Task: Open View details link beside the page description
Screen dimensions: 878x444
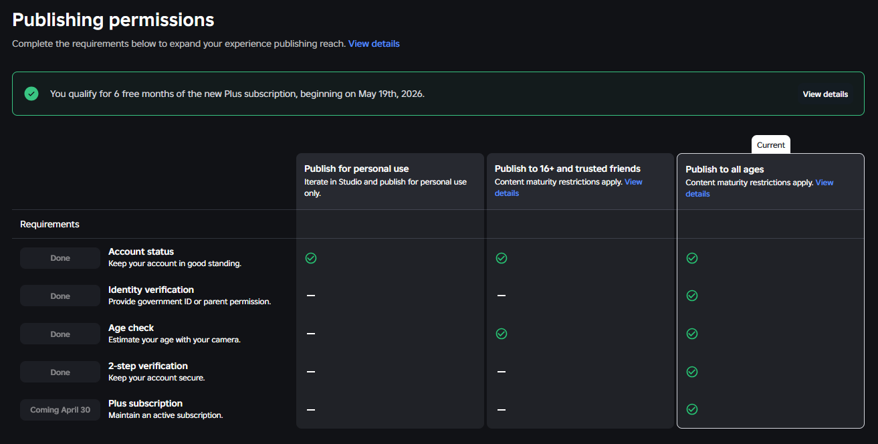Action: point(374,43)
